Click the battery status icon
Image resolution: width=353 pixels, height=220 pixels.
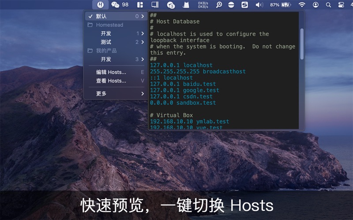pos(285,5)
